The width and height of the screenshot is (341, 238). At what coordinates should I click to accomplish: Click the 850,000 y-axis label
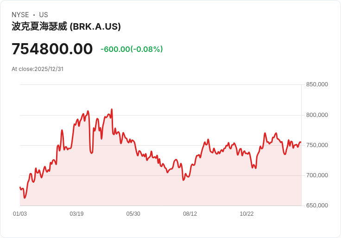(x=317, y=84)
